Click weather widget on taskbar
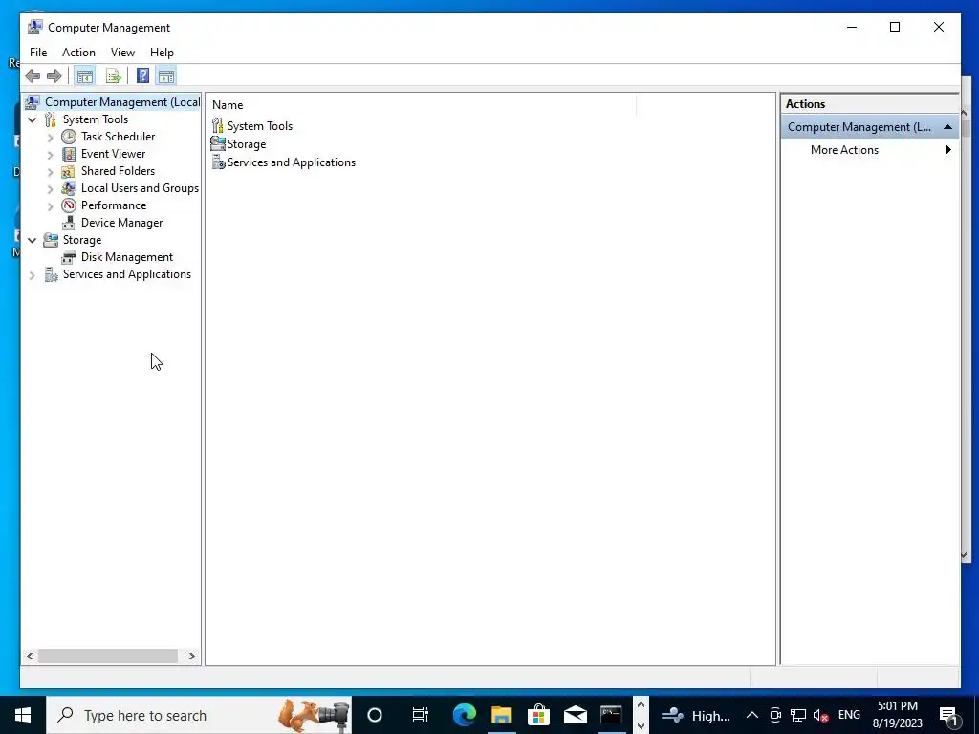979x734 pixels. point(696,715)
